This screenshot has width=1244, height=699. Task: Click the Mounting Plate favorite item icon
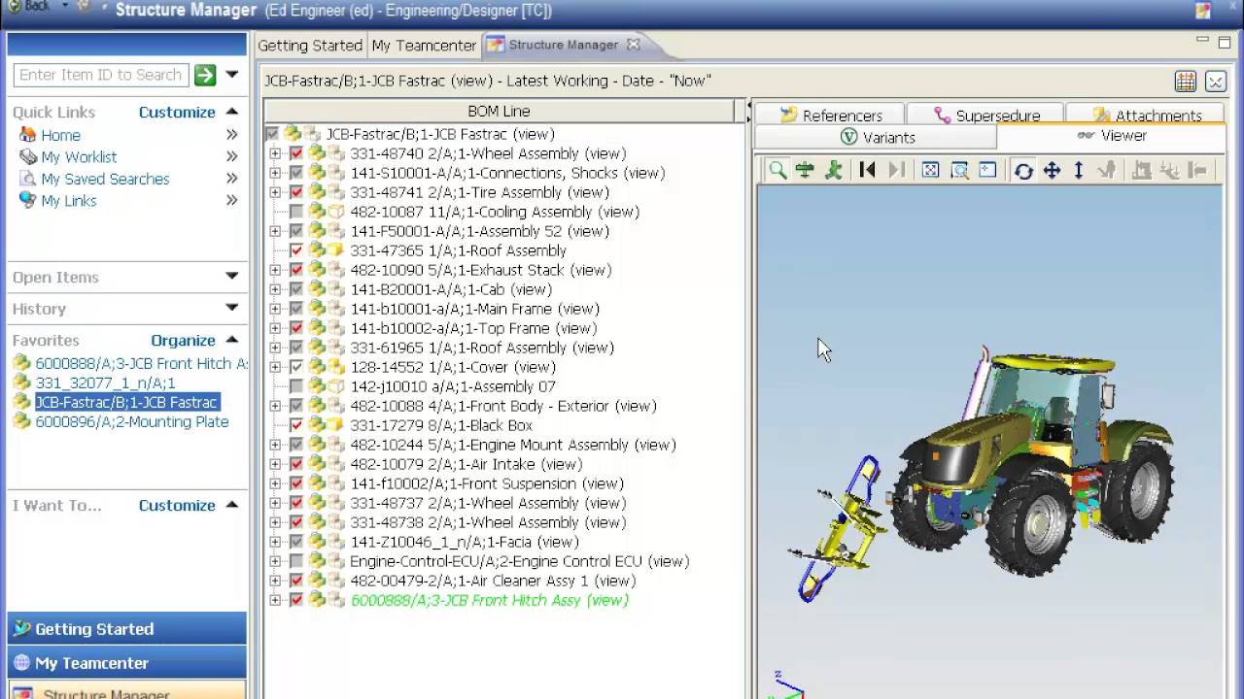point(21,421)
